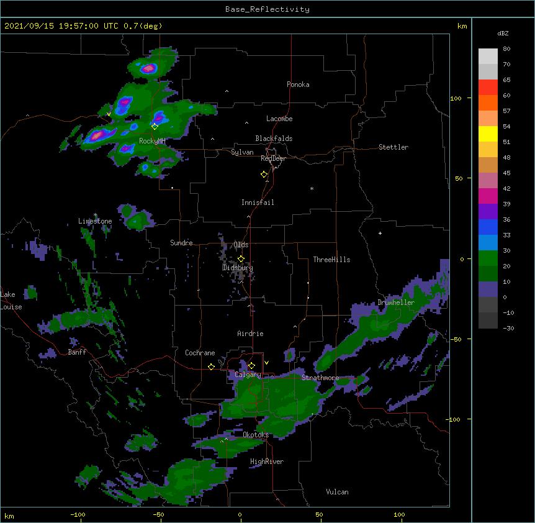This screenshot has width=535, height=523.
Task: Click the Vulcan city label
Action: (x=337, y=492)
